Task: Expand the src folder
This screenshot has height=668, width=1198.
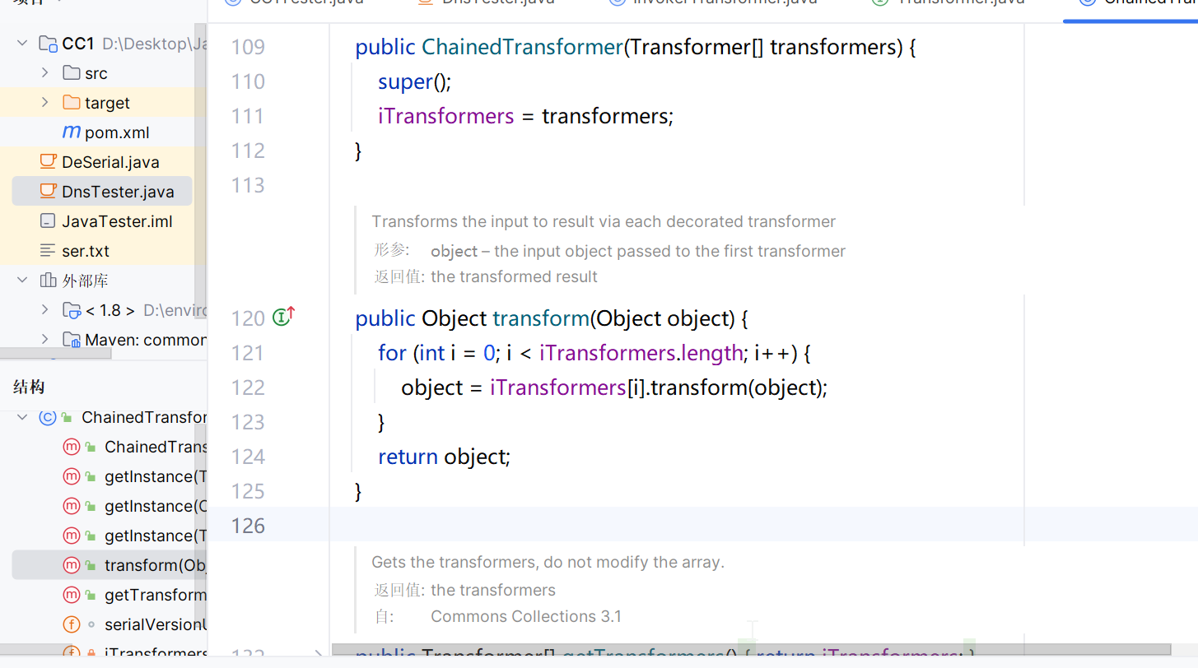Action: 45,73
